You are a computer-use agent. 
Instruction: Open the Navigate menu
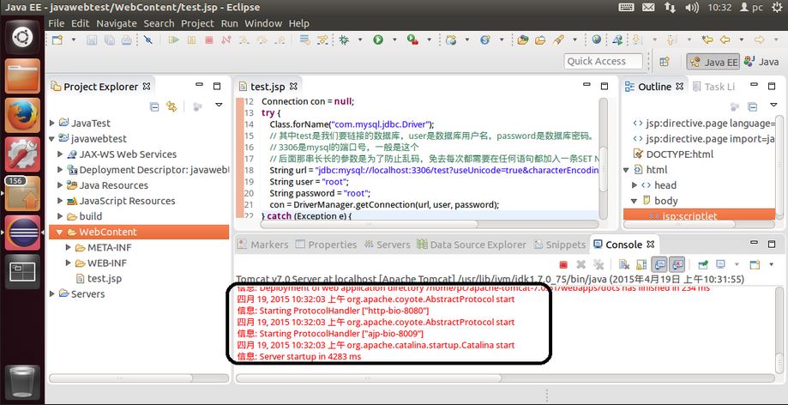coord(117,23)
